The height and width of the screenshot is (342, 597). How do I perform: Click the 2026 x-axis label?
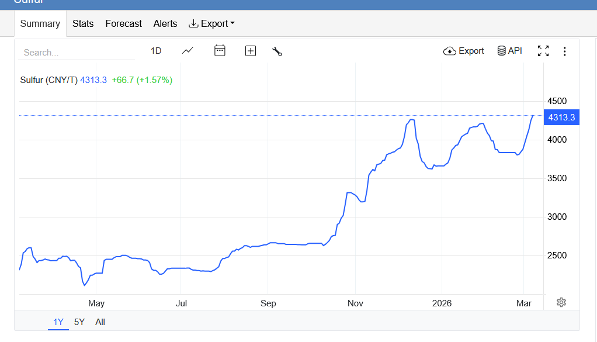(442, 303)
